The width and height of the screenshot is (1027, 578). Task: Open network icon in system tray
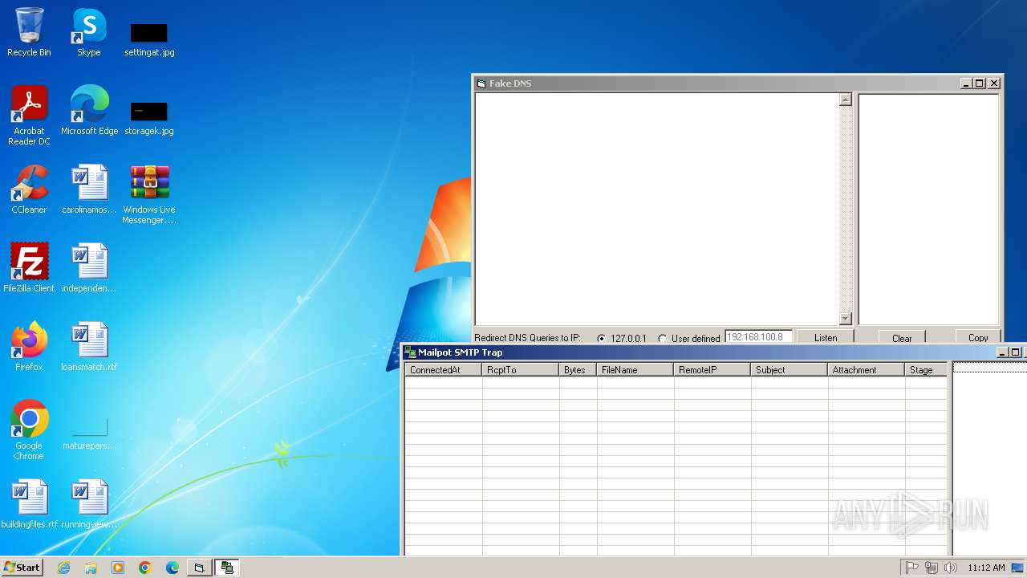(932, 568)
